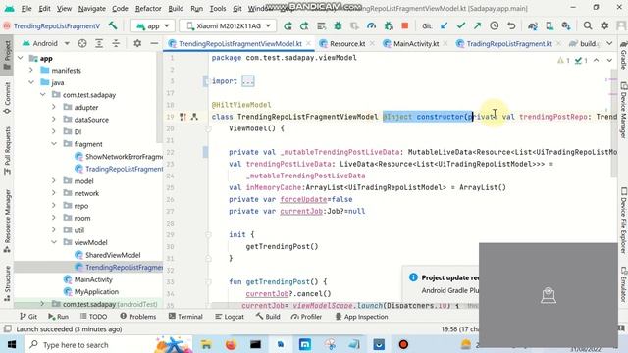Open the Profiler tool window
628x353 pixels.
pyautogui.click(x=306, y=316)
